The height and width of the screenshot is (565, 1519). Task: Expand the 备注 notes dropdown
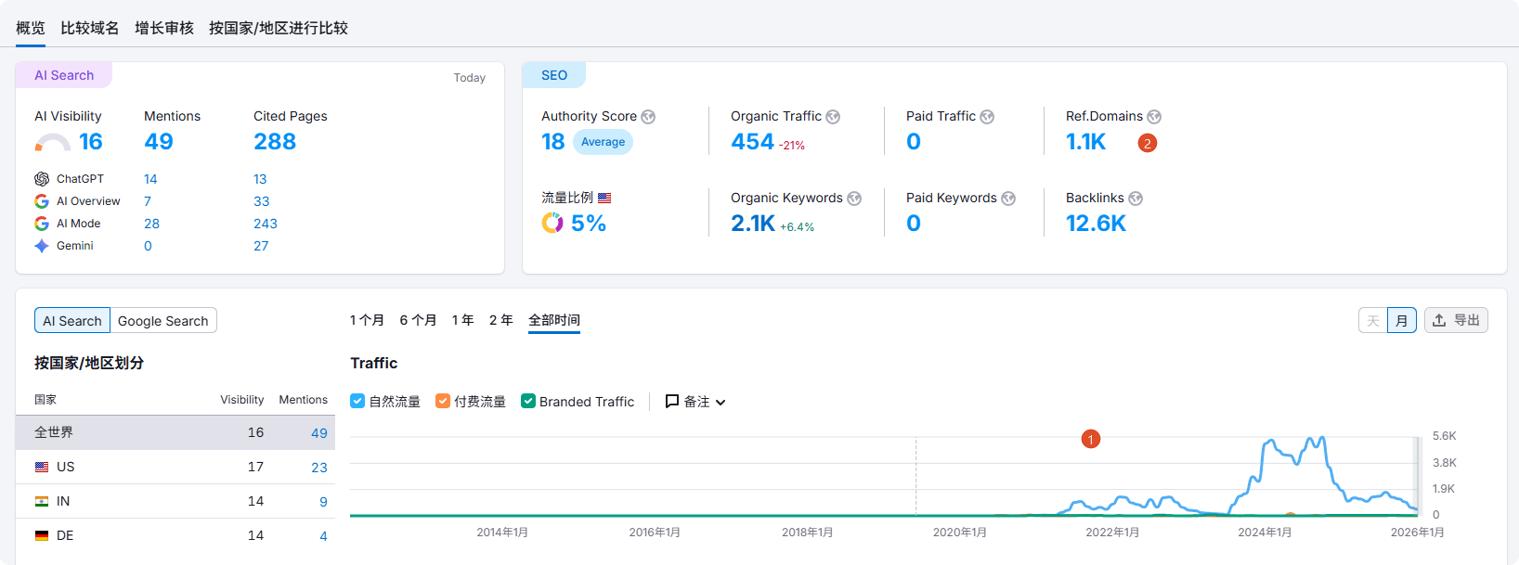coord(695,402)
